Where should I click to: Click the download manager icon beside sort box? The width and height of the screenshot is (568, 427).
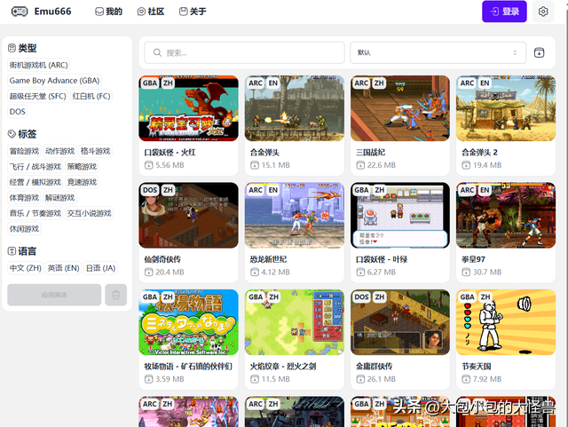(x=539, y=52)
